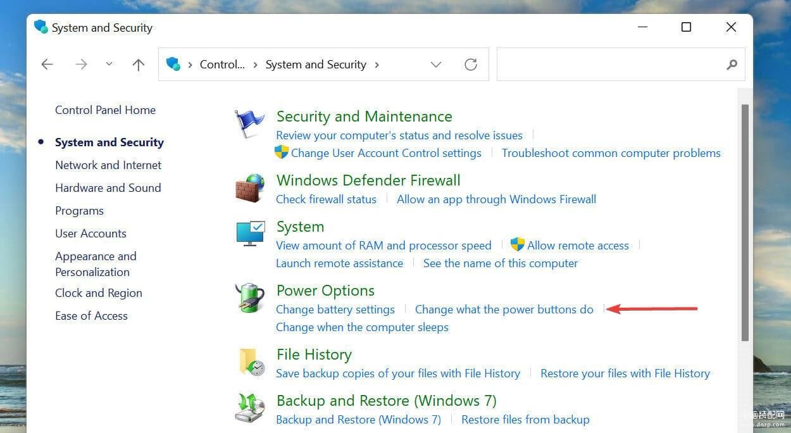Click Check firewall status link
Screen dimensions: 791x433
(326, 199)
